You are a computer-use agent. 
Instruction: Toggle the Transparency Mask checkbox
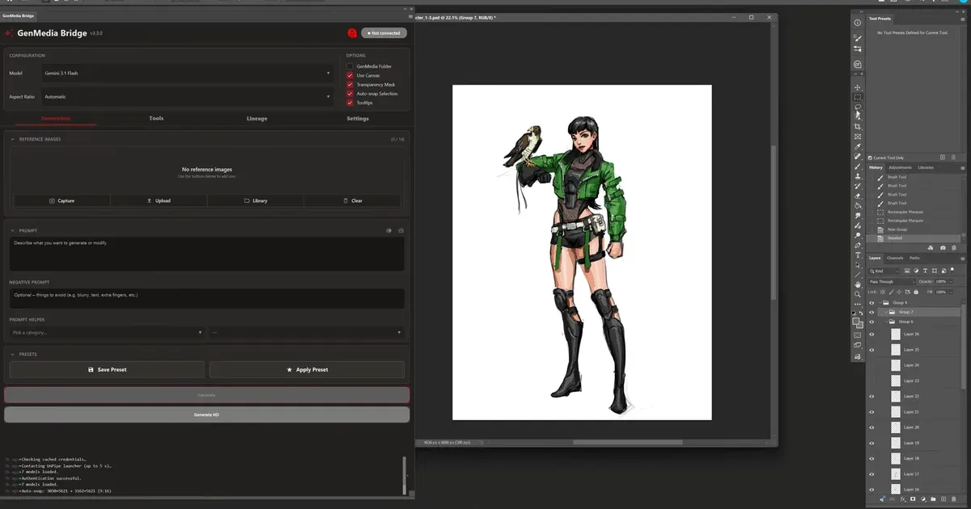pyautogui.click(x=350, y=85)
